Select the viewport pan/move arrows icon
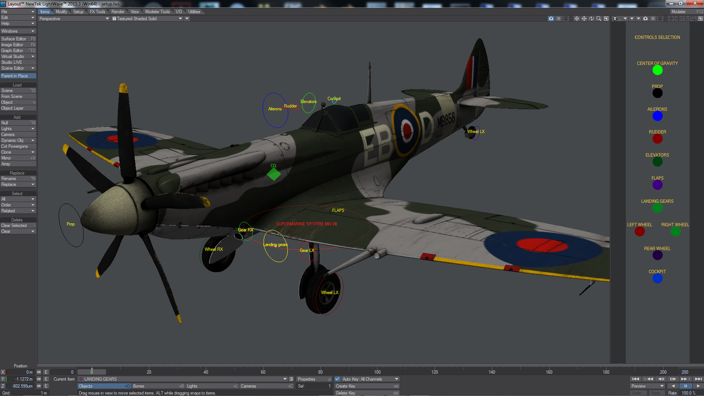This screenshot has width=704, height=396. (x=584, y=18)
